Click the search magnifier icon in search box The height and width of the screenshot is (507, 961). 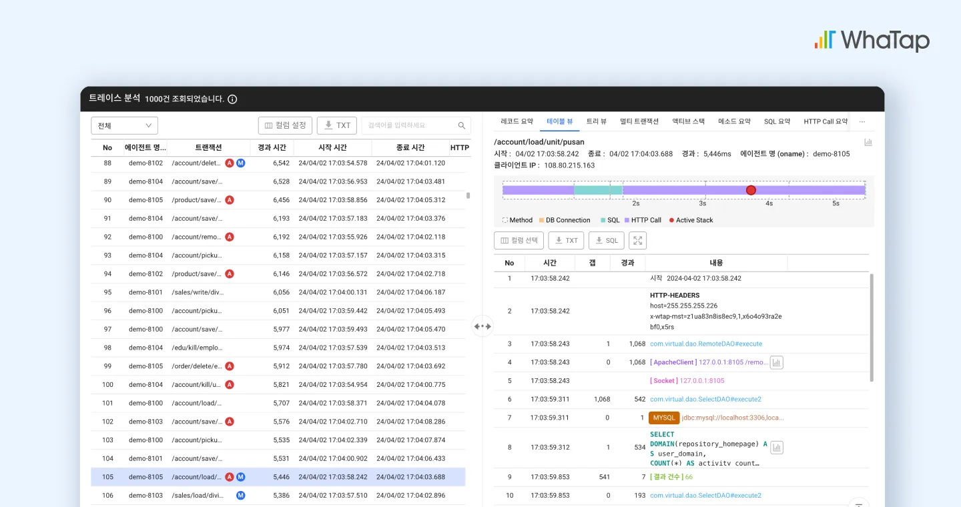[462, 125]
